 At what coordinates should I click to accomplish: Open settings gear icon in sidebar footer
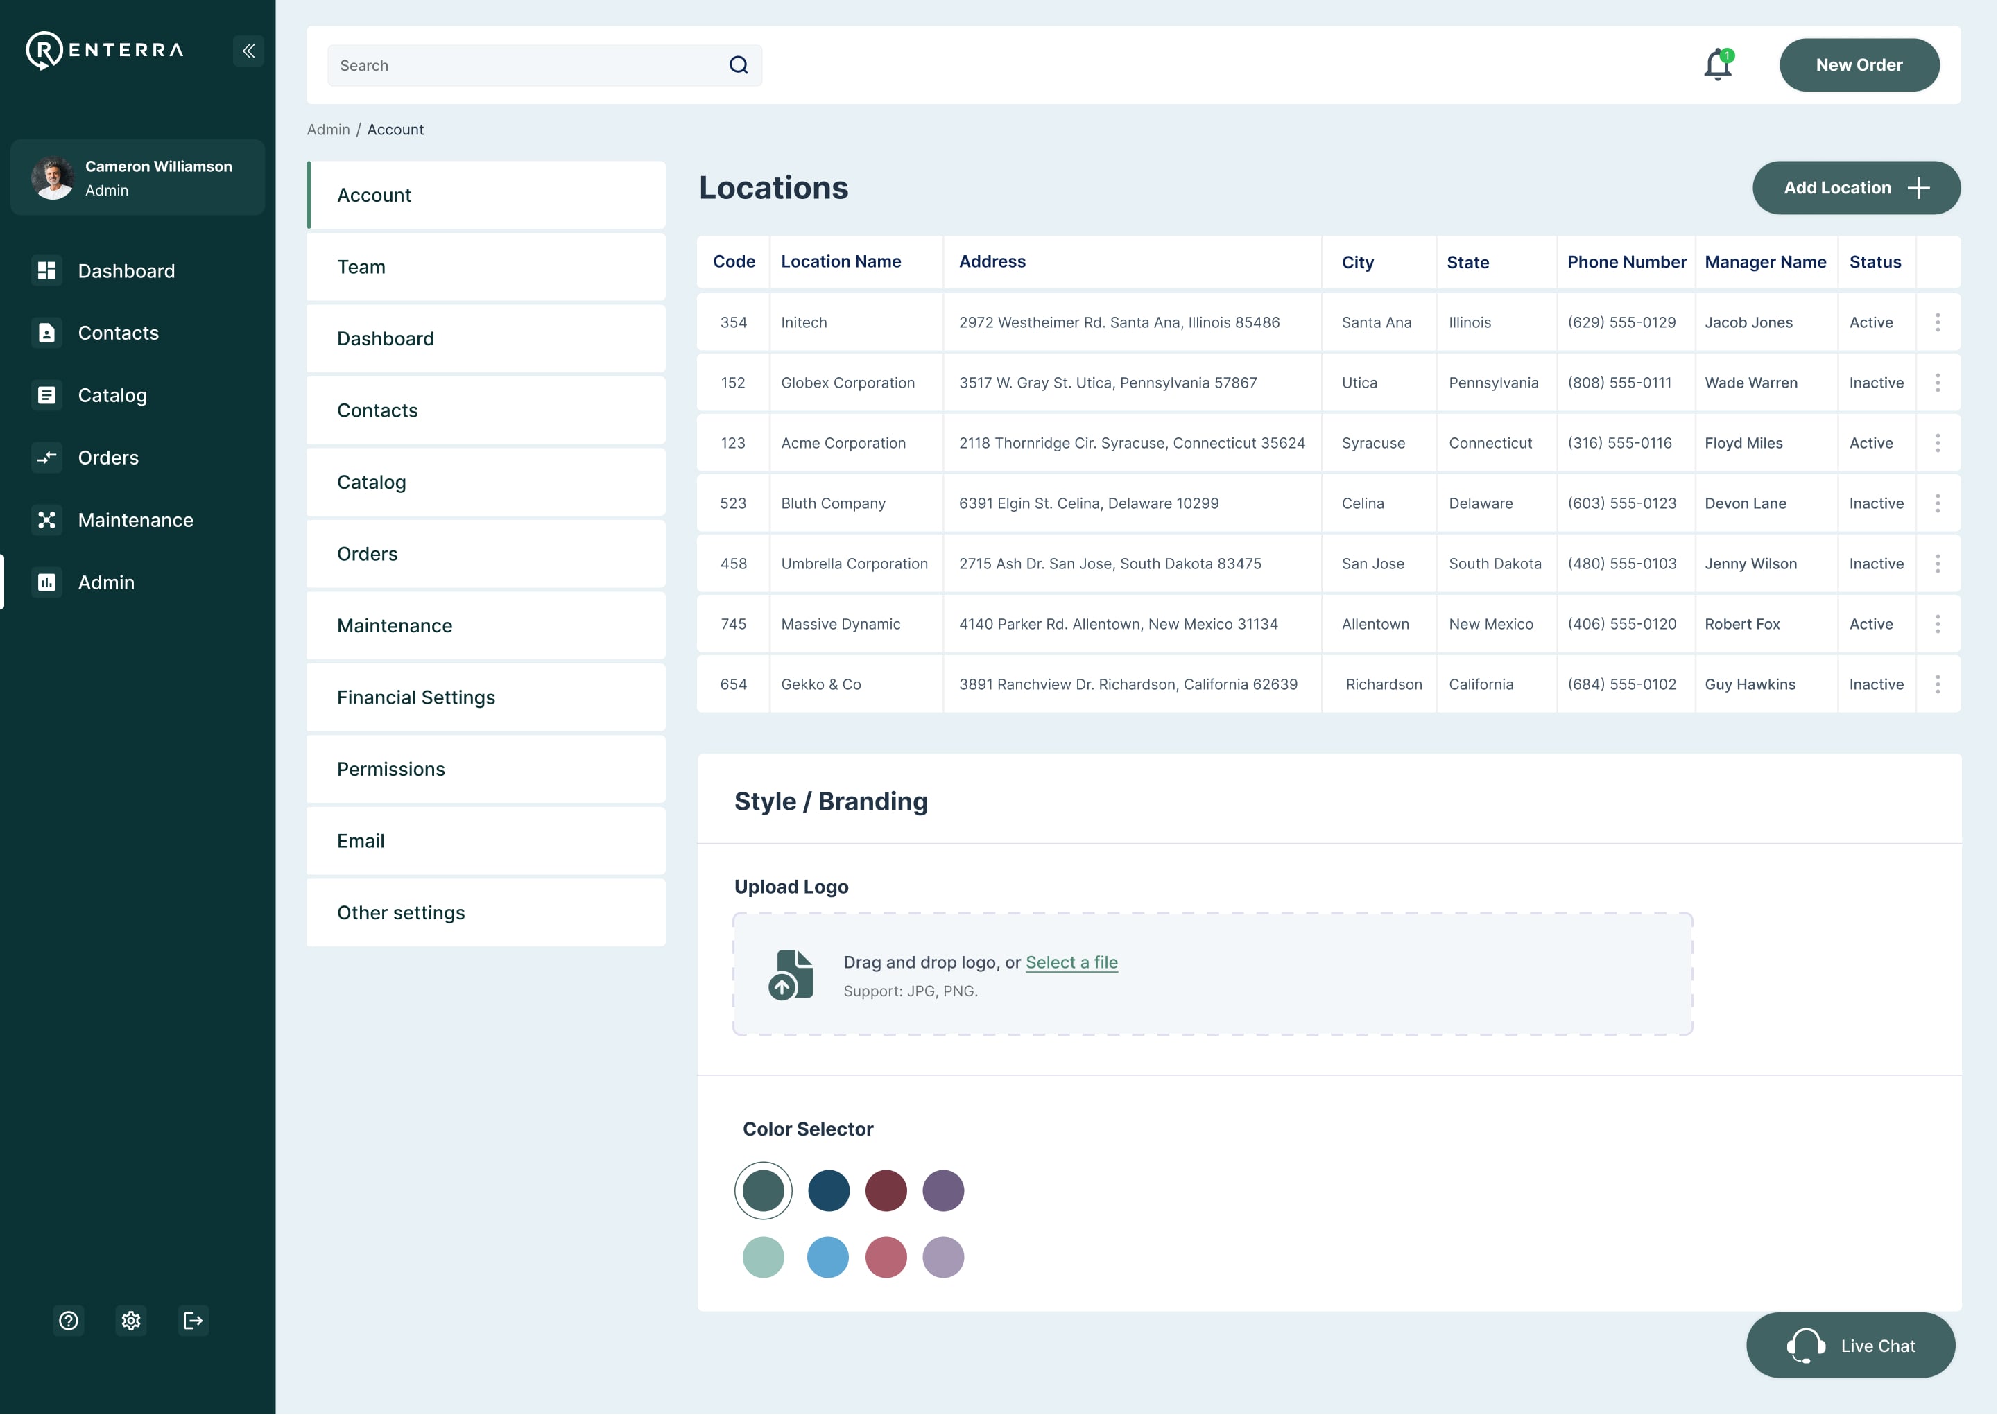click(x=130, y=1321)
